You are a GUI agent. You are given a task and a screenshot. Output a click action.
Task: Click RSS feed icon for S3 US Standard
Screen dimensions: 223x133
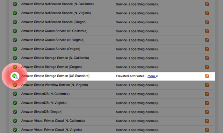tap(207, 76)
